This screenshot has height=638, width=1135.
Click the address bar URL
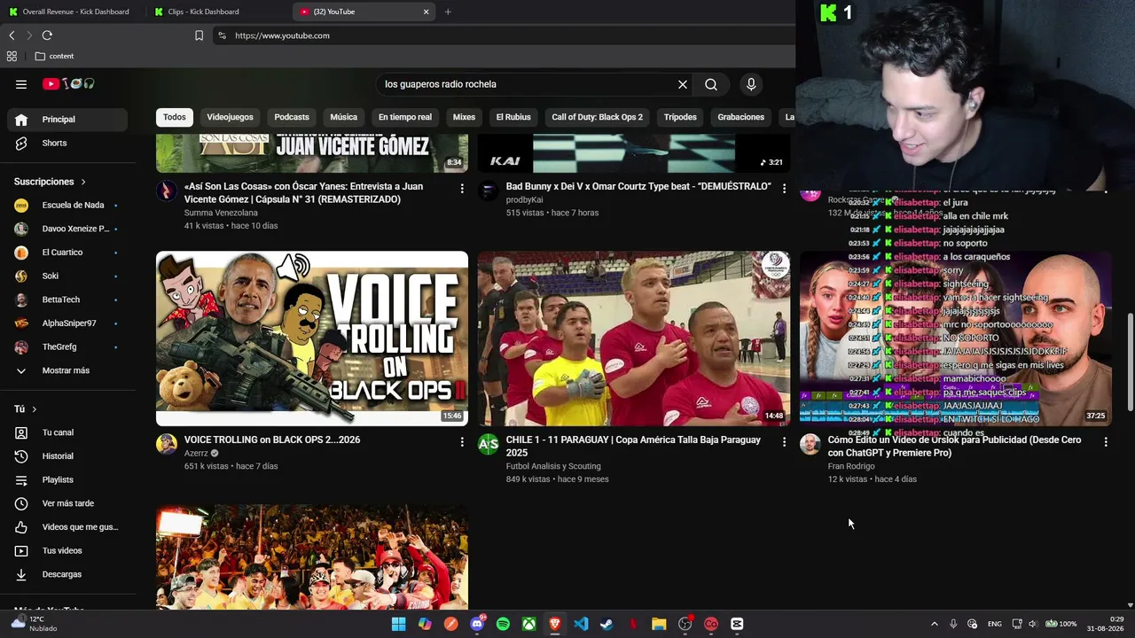point(282,35)
